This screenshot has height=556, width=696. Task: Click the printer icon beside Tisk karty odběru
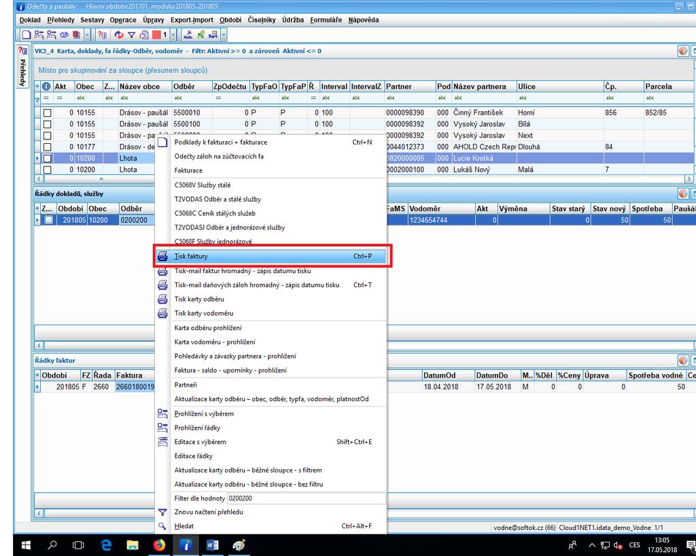pos(162,299)
